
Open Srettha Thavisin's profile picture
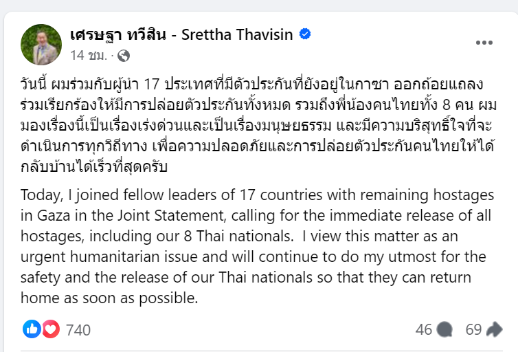(41, 45)
